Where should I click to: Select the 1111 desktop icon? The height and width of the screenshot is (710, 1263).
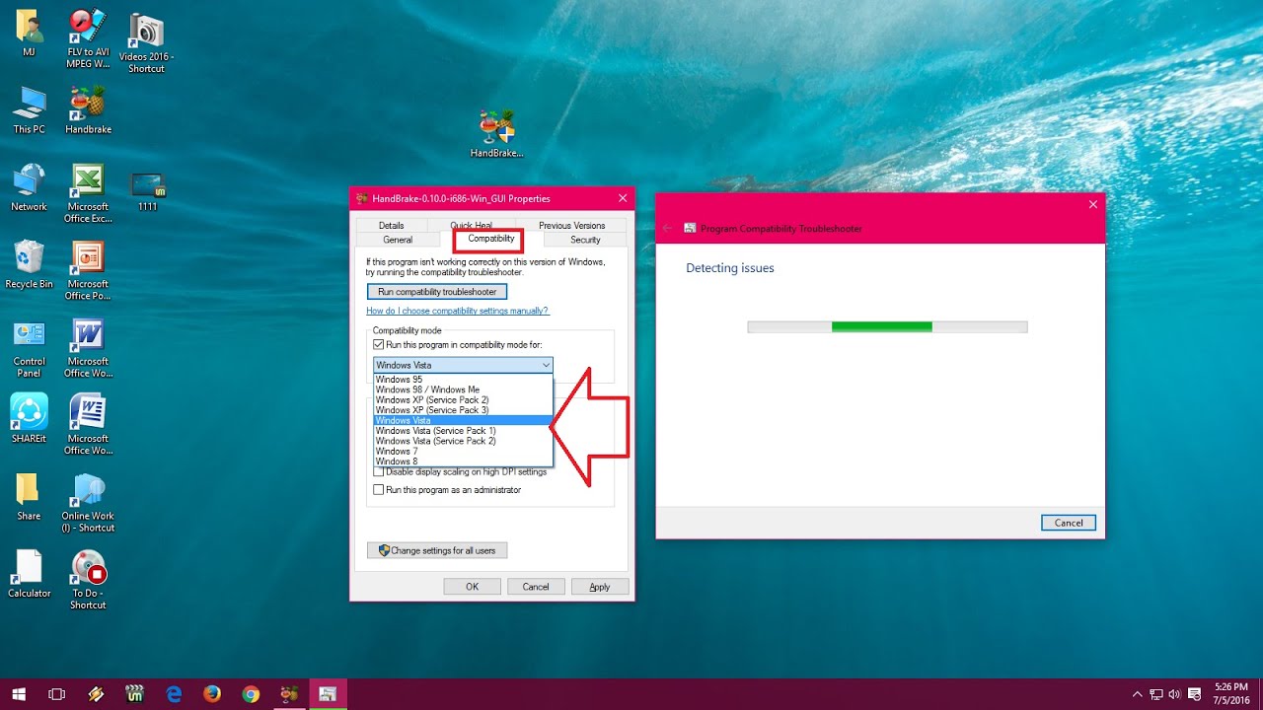(x=147, y=192)
